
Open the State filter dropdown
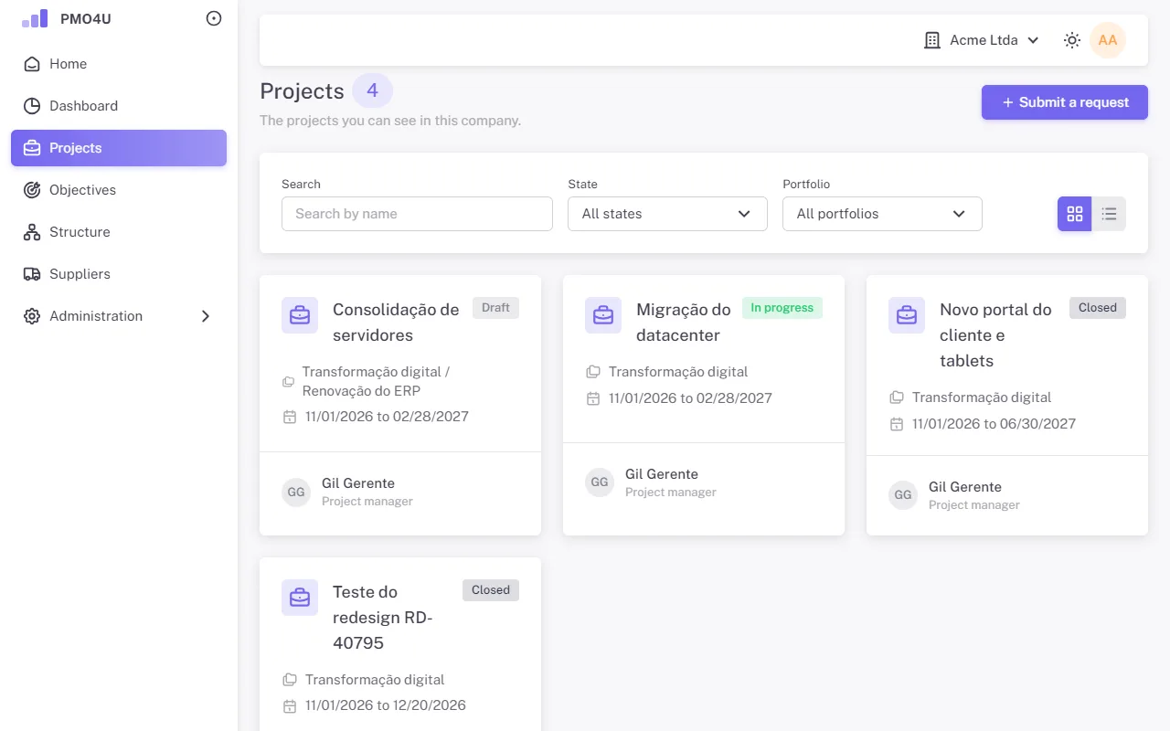point(667,214)
